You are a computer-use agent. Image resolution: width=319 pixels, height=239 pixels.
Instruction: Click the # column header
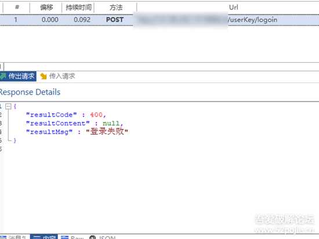(17, 8)
